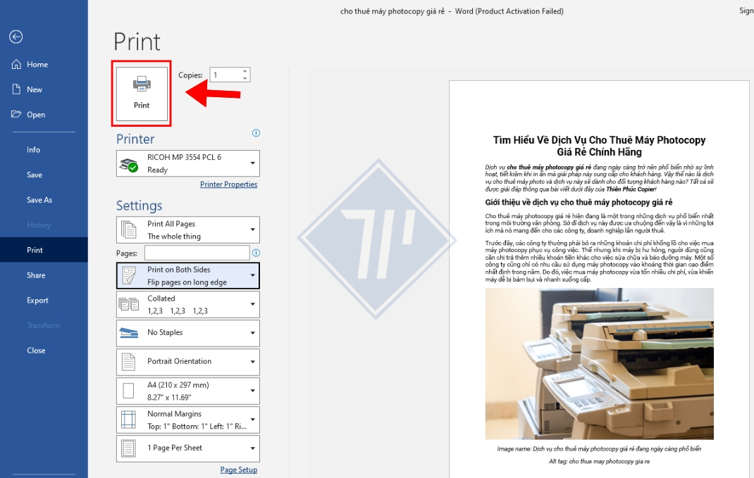Click the New document icon
754x478 pixels.
tap(16, 89)
